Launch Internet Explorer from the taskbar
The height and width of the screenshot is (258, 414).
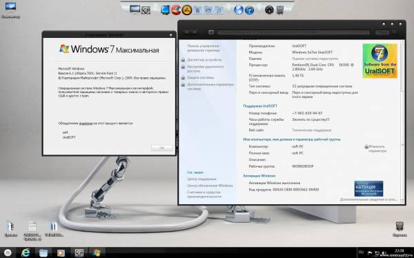[26, 252]
